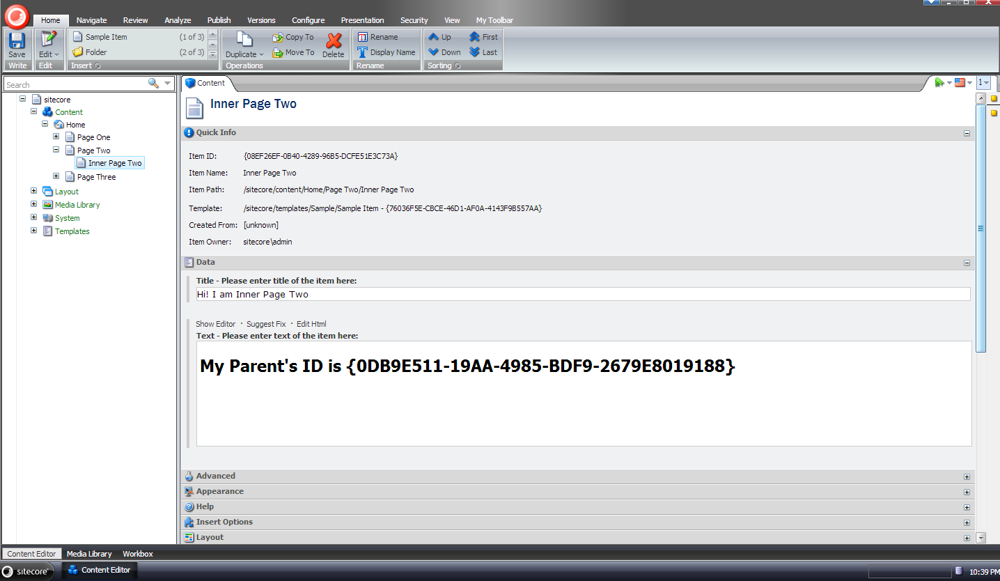Open the Presentation ribbon tab
The width and height of the screenshot is (1000, 581).
(x=362, y=20)
